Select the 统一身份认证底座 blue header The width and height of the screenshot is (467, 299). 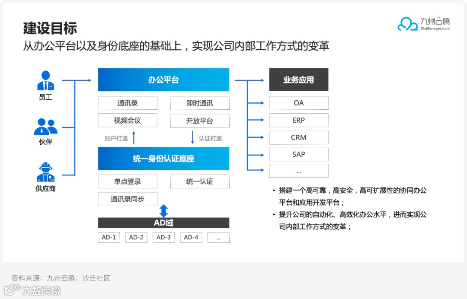(x=163, y=158)
